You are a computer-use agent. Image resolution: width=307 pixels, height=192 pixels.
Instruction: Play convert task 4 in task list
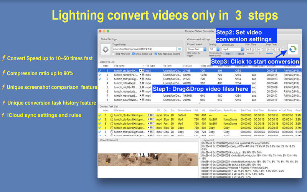(x=148, y=128)
